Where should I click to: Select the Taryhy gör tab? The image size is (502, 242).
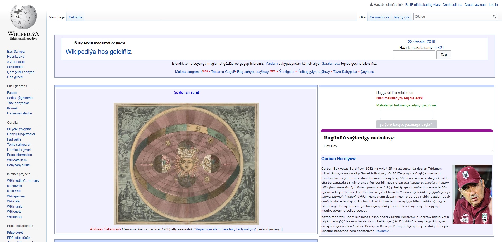401,17
